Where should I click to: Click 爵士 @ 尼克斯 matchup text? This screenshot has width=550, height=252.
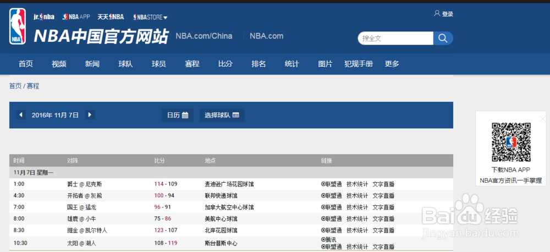(x=85, y=184)
